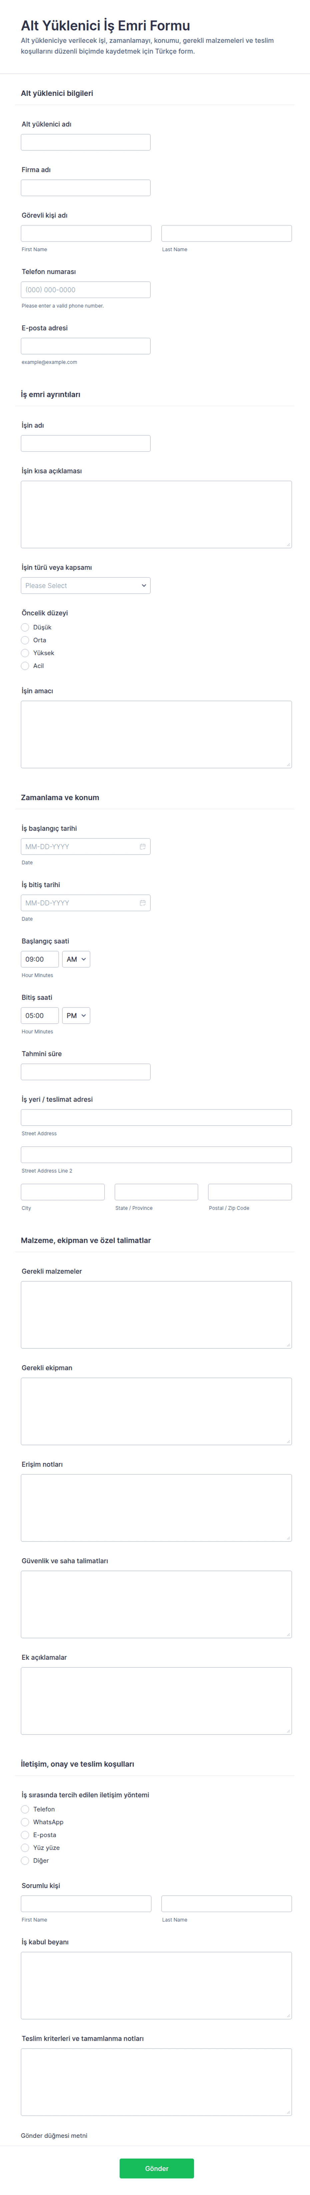Click the Firma adı input field
This screenshot has width=310, height=2195.
tap(86, 187)
